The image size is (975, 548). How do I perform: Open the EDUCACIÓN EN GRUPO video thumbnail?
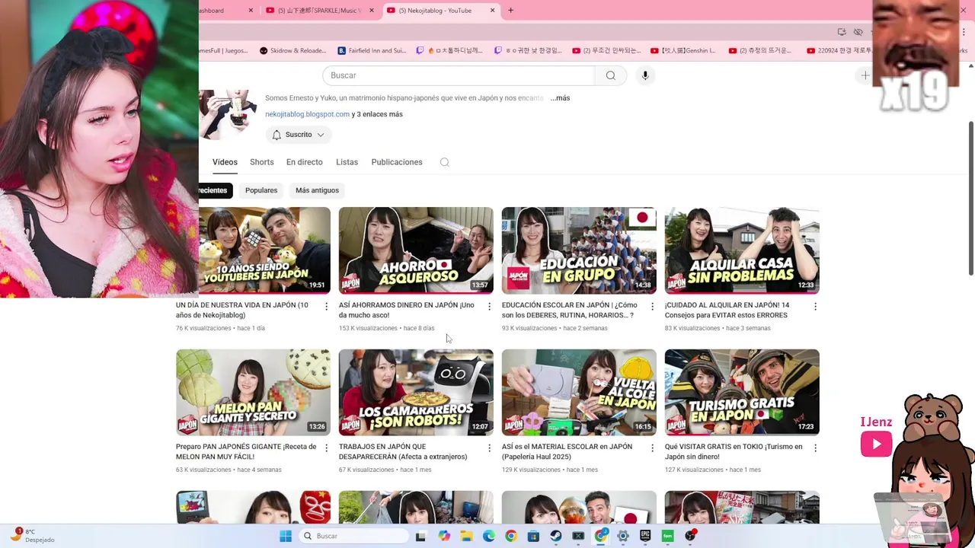579,250
